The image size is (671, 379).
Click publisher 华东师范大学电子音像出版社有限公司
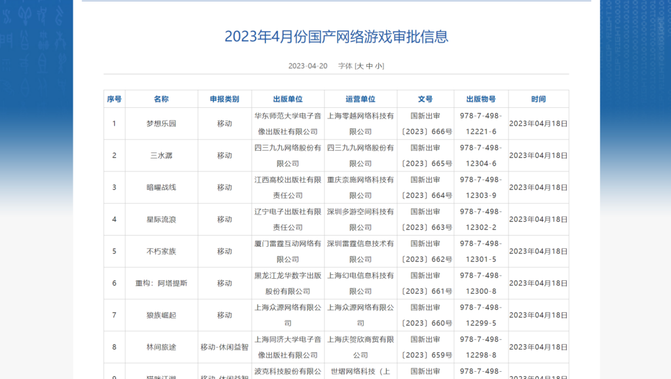point(288,124)
